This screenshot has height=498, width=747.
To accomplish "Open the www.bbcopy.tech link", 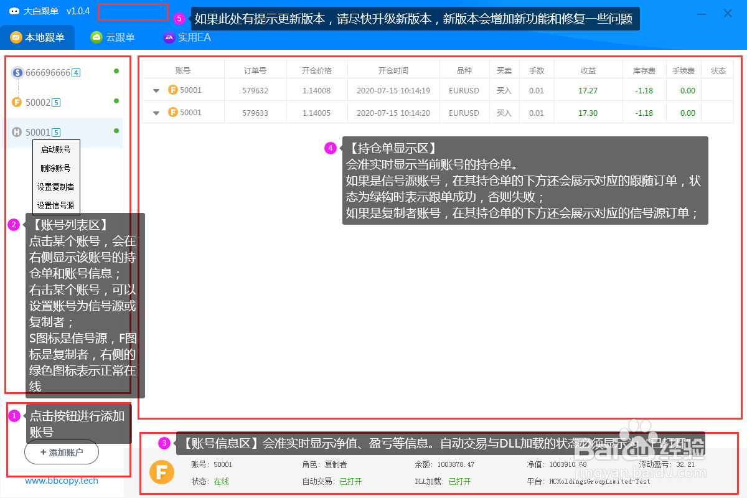I will [x=62, y=481].
